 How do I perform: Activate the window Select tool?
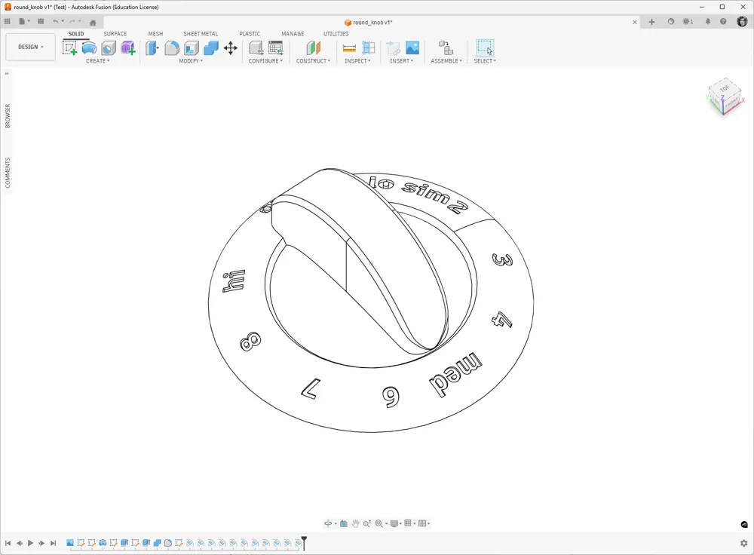pos(485,48)
